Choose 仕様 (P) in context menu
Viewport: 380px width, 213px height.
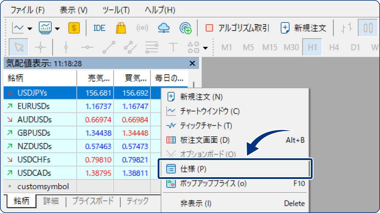pos(235,169)
